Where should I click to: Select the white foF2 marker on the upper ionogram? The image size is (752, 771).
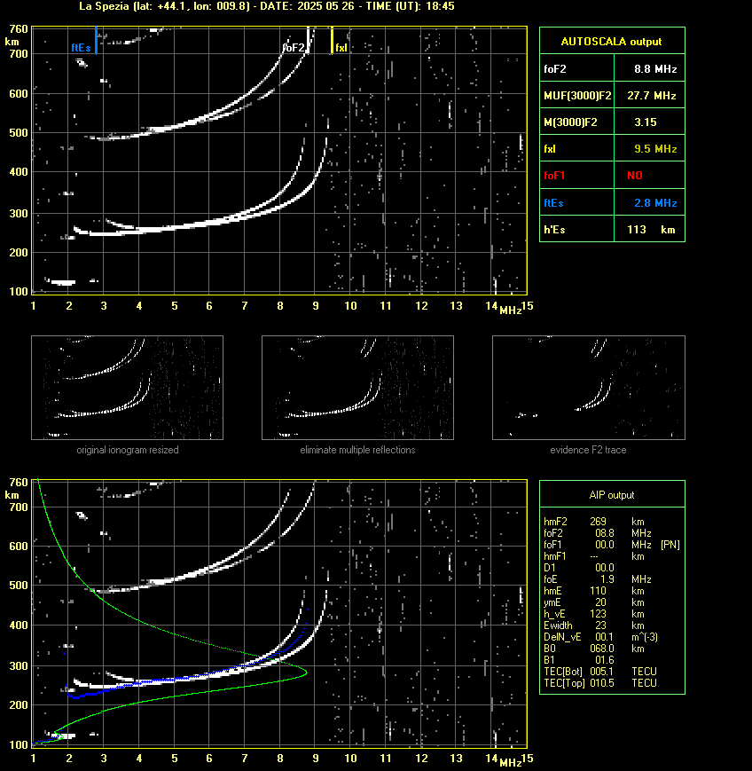pos(309,40)
